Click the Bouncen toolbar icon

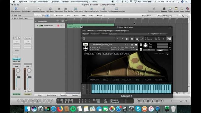[x=164, y=8]
